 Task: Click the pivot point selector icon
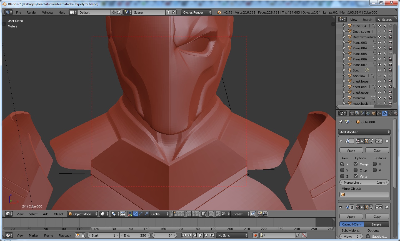click(x=115, y=214)
